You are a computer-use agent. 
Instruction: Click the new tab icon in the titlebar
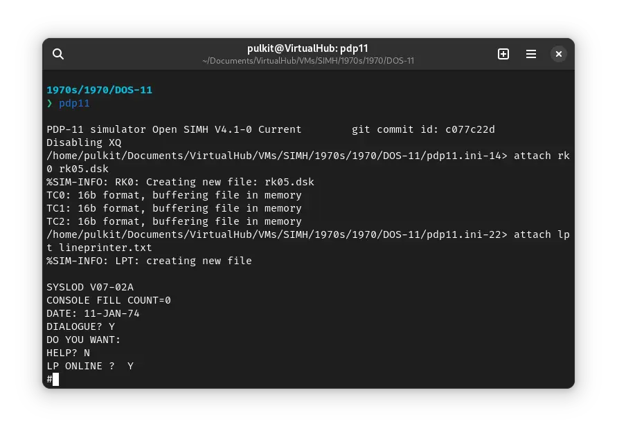pos(503,53)
